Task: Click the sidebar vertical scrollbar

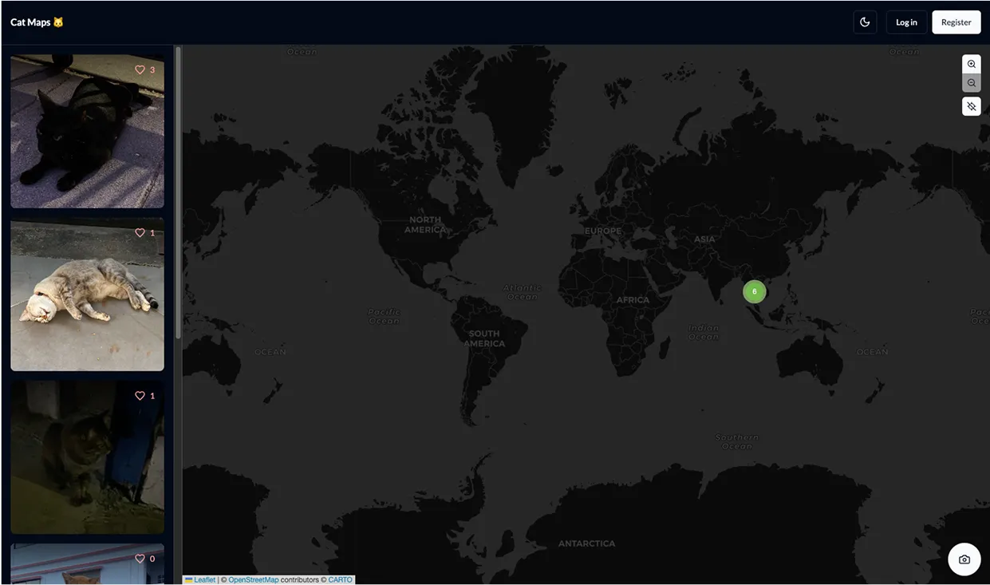Action: (178, 192)
